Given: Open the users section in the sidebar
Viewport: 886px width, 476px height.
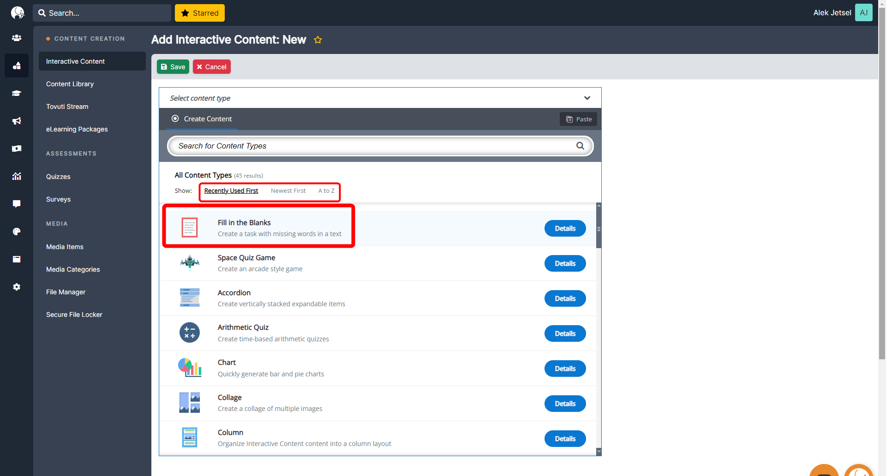Looking at the screenshot, I should [17, 38].
